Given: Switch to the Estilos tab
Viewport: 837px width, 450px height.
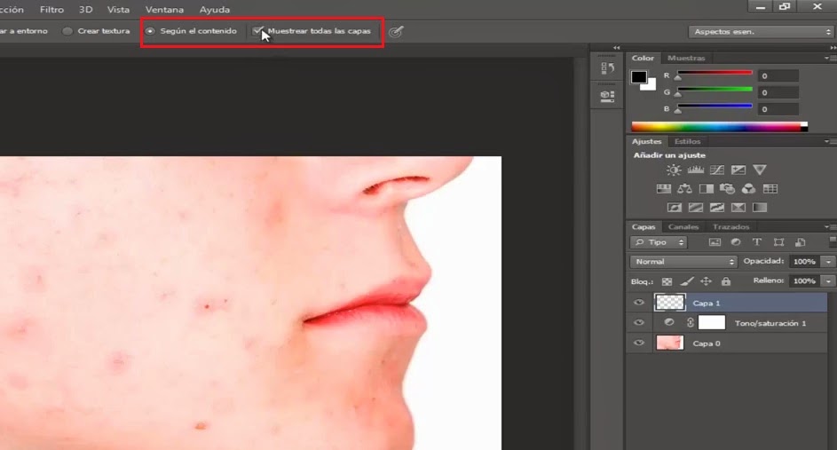Looking at the screenshot, I should [x=688, y=141].
